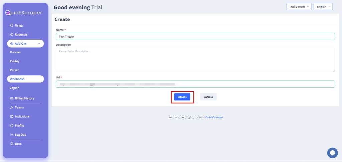This screenshot has height=162, width=342.
Task: Follow the QuickScraper footer link
Action: 214,117
